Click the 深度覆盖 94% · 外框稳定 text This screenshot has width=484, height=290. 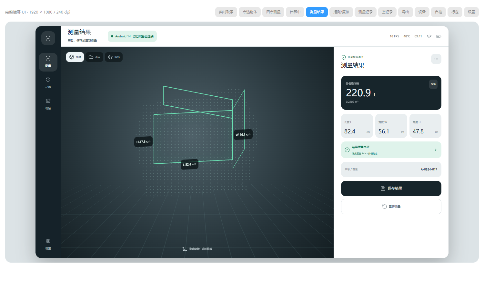pyautogui.click(x=365, y=154)
